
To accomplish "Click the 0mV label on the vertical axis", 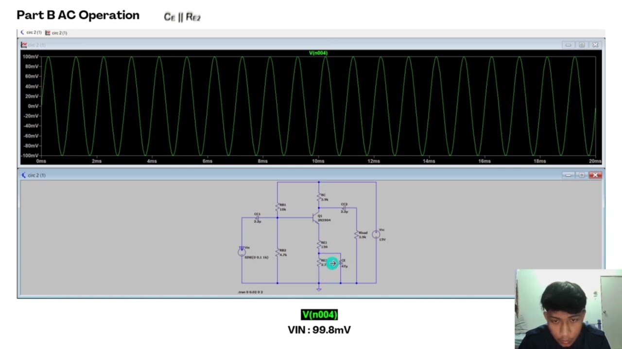I will click(x=33, y=106).
